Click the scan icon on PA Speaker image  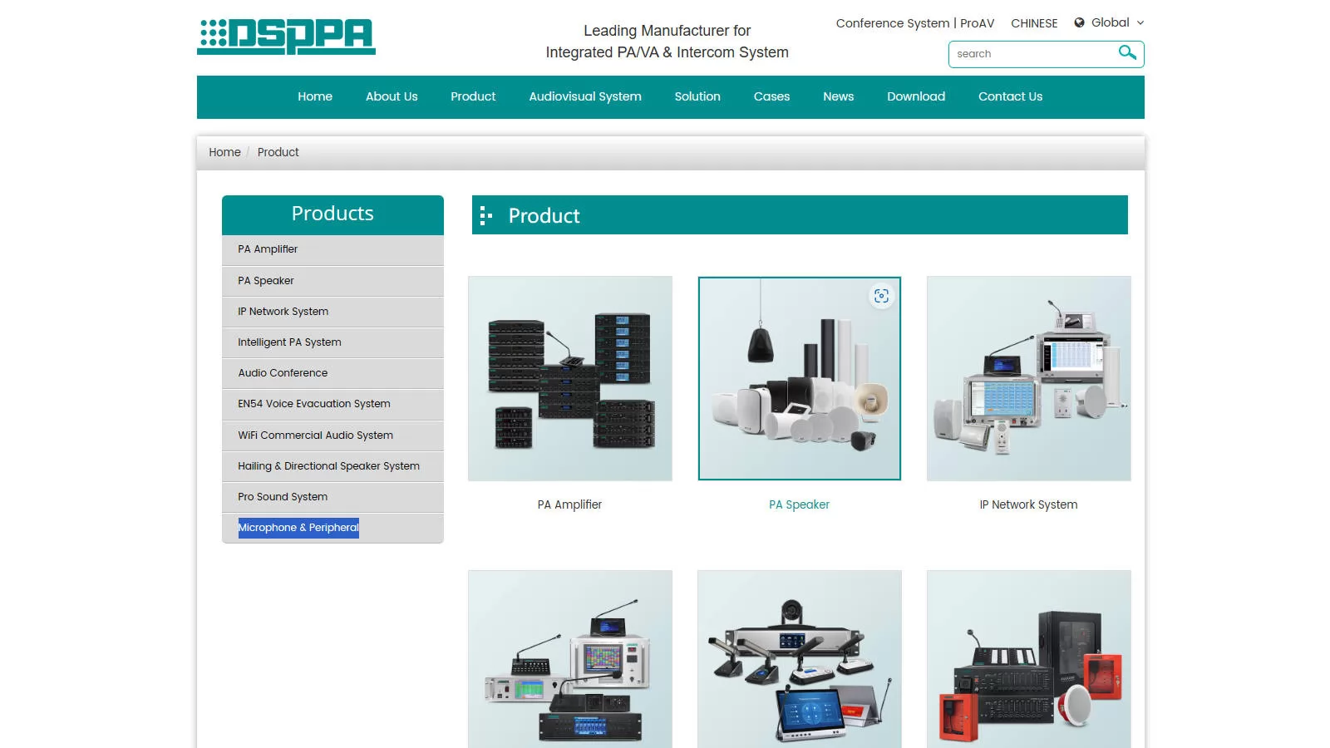pos(881,297)
